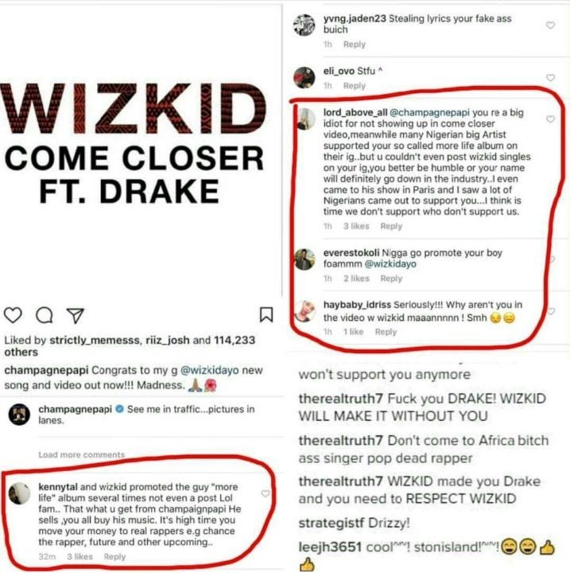Open @champagnepapi mention in lord_above_all's comment
The height and width of the screenshot is (573, 570).
(x=430, y=112)
